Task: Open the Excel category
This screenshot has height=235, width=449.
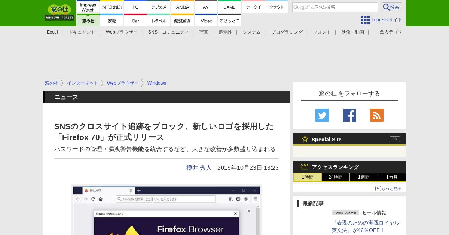Action: (52, 32)
